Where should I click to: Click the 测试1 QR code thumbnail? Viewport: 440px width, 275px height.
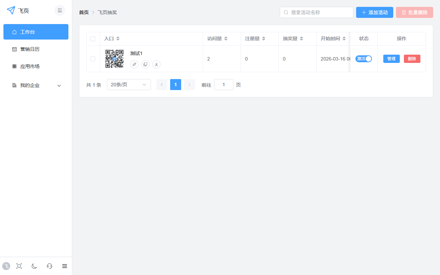click(x=114, y=59)
